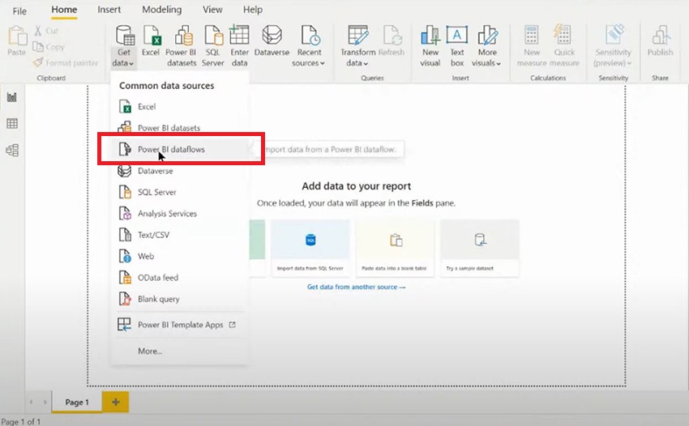
Task: Choose OData feed from the menu
Action: pos(180,278)
